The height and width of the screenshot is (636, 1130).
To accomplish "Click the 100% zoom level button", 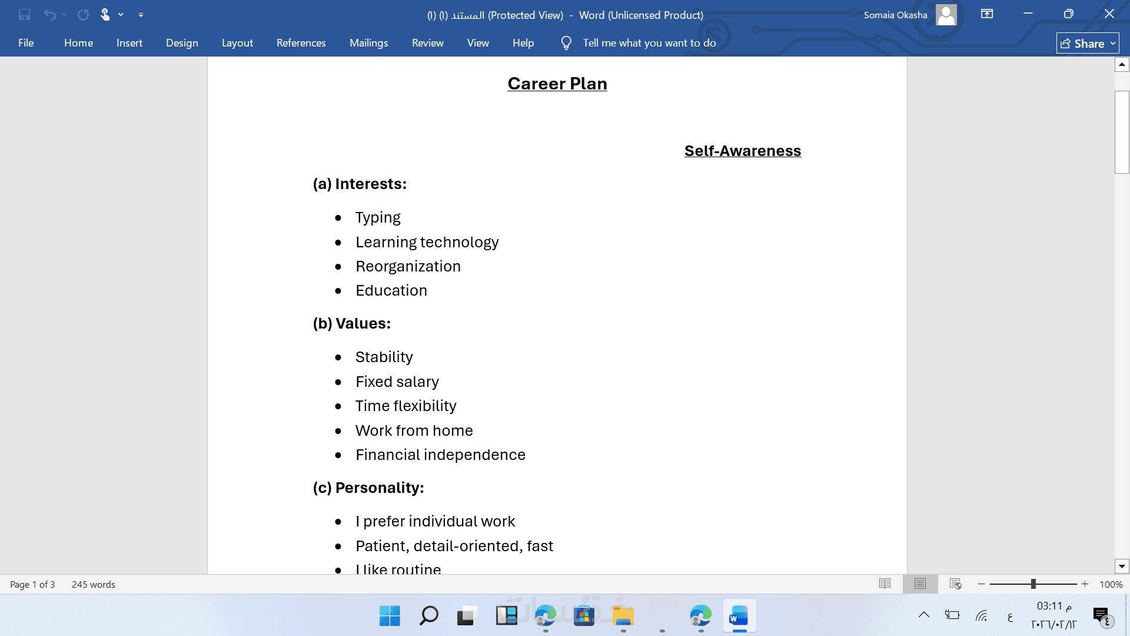I will (1111, 585).
